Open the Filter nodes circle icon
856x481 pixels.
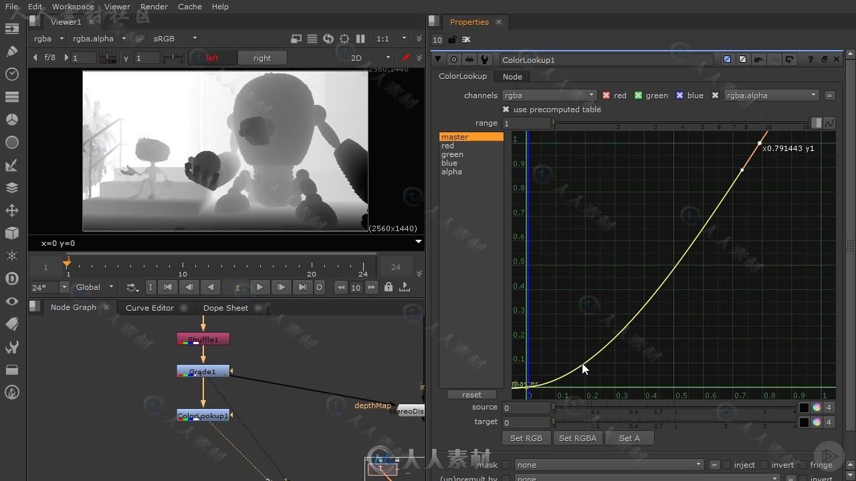pyautogui.click(x=12, y=142)
